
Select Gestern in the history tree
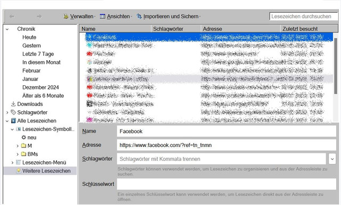click(x=31, y=46)
